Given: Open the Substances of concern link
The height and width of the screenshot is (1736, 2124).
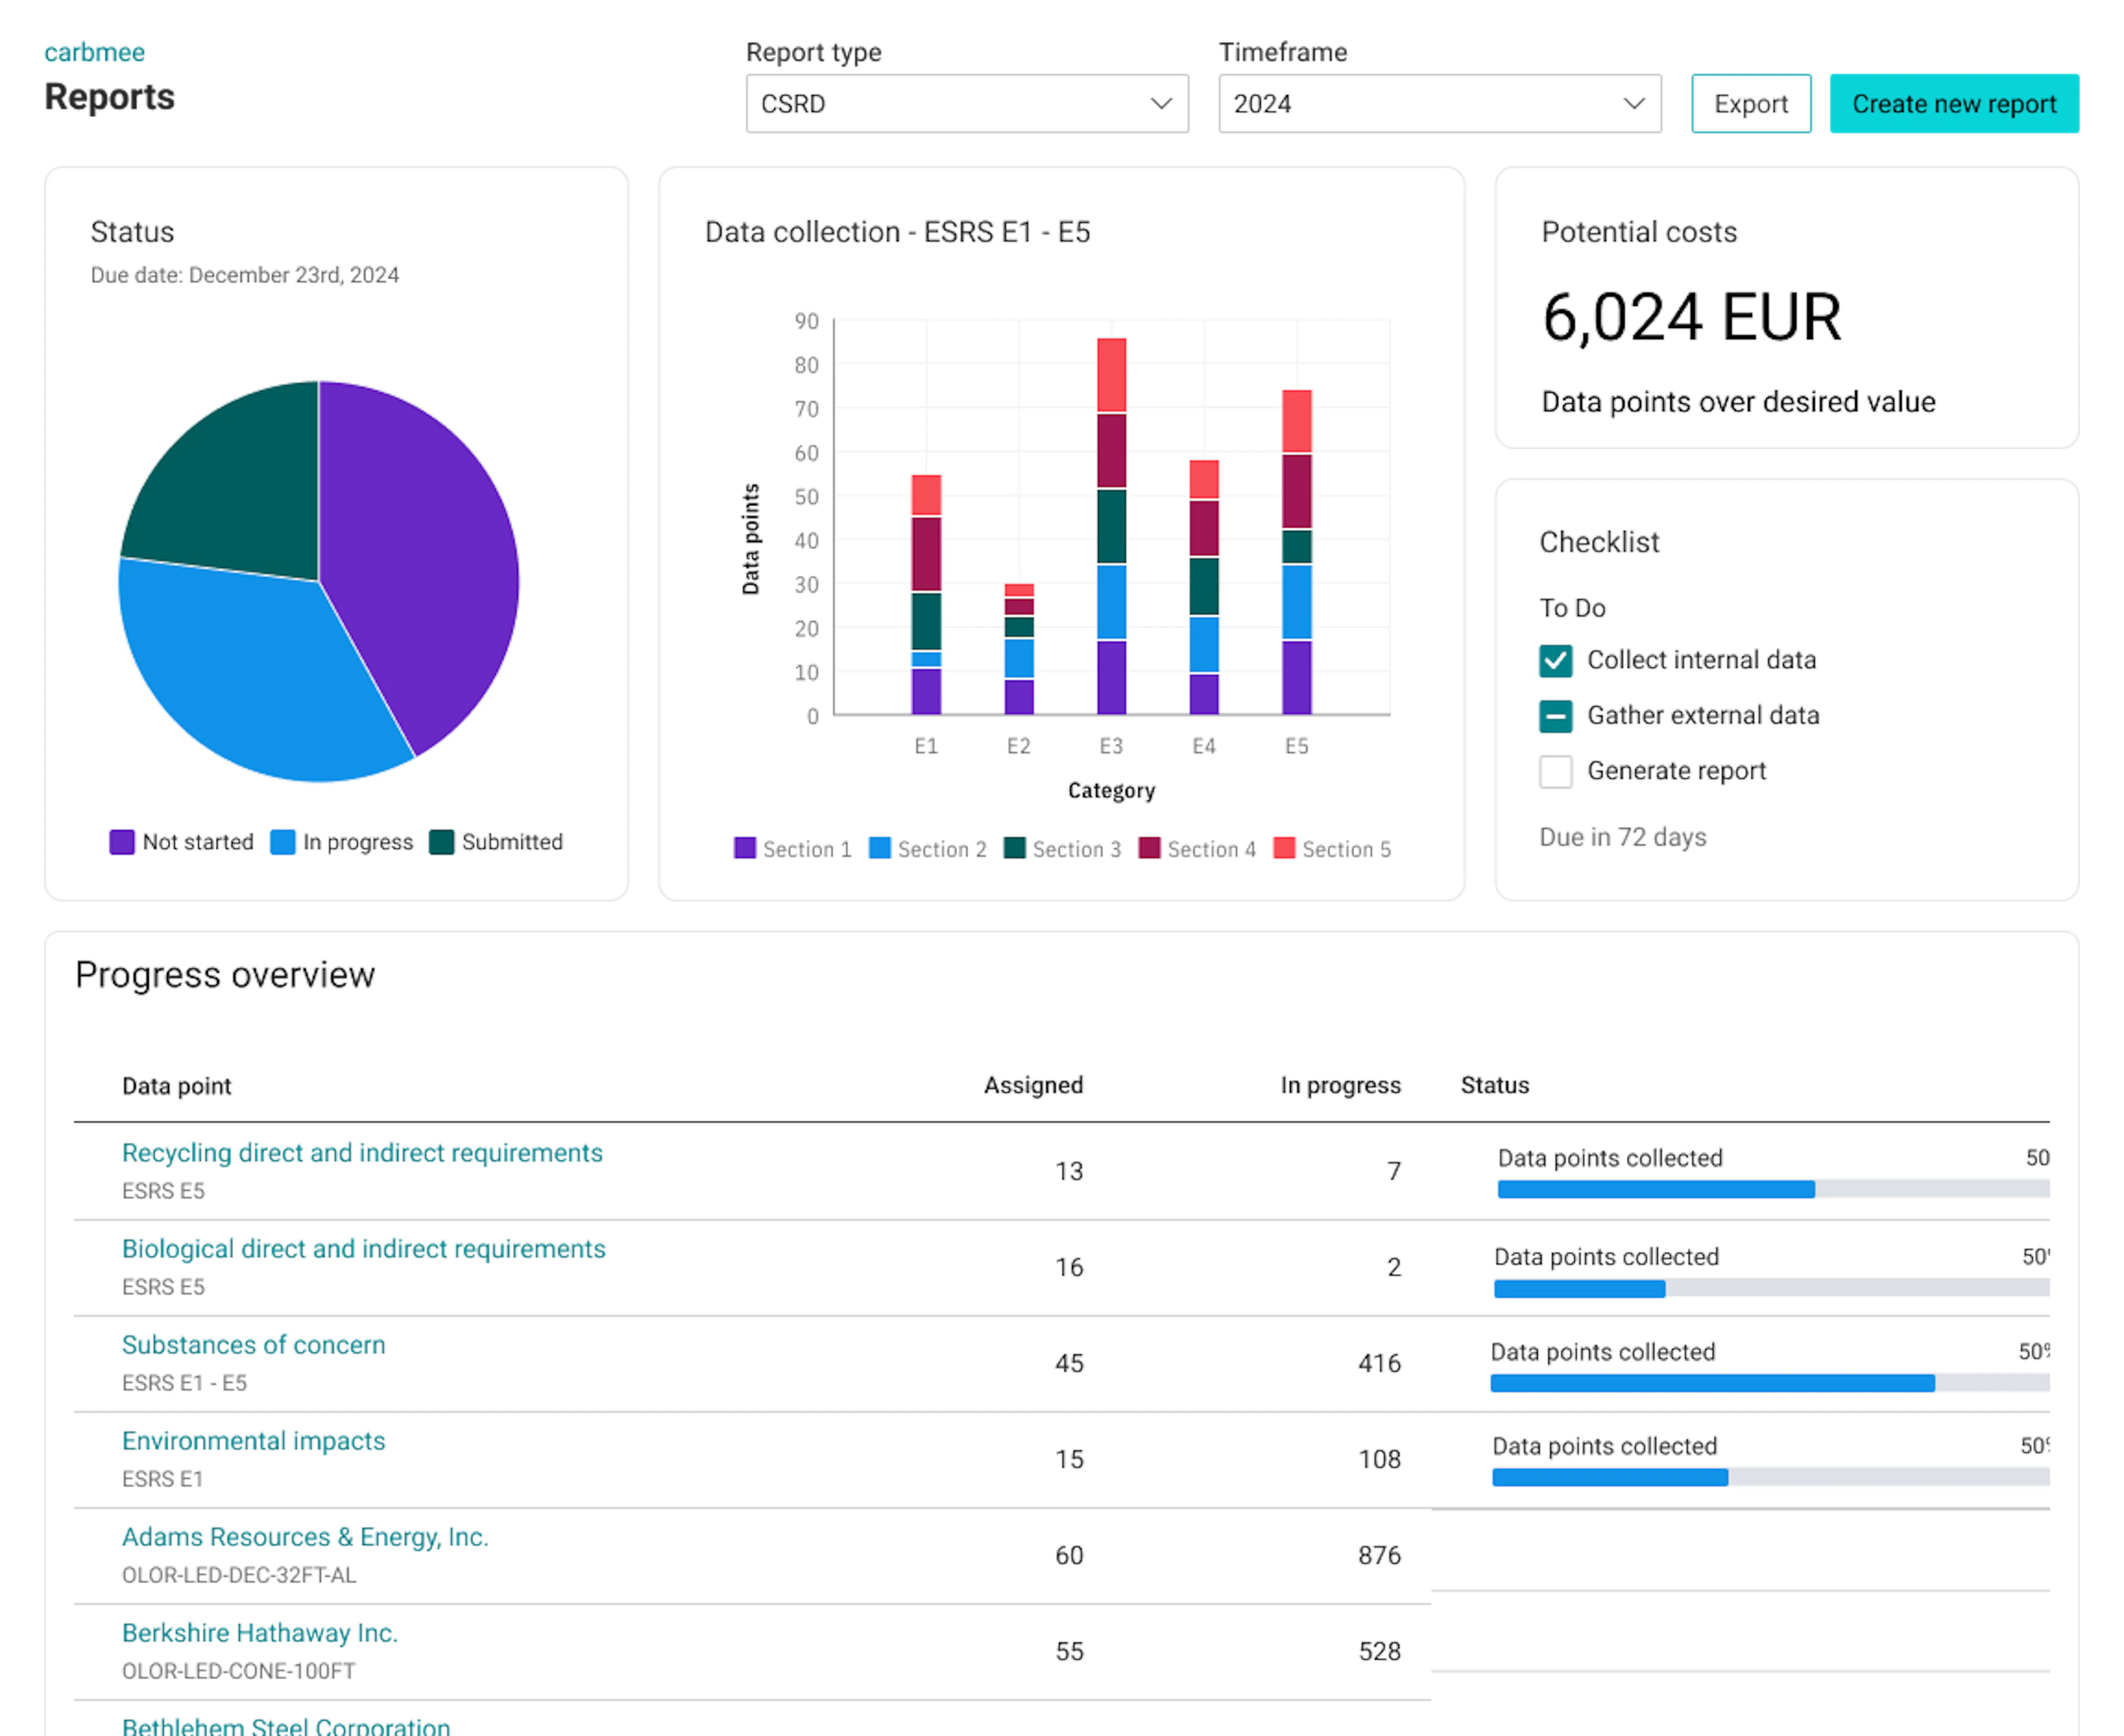Looking at the screenshot, I should [x=253, y=1345].
